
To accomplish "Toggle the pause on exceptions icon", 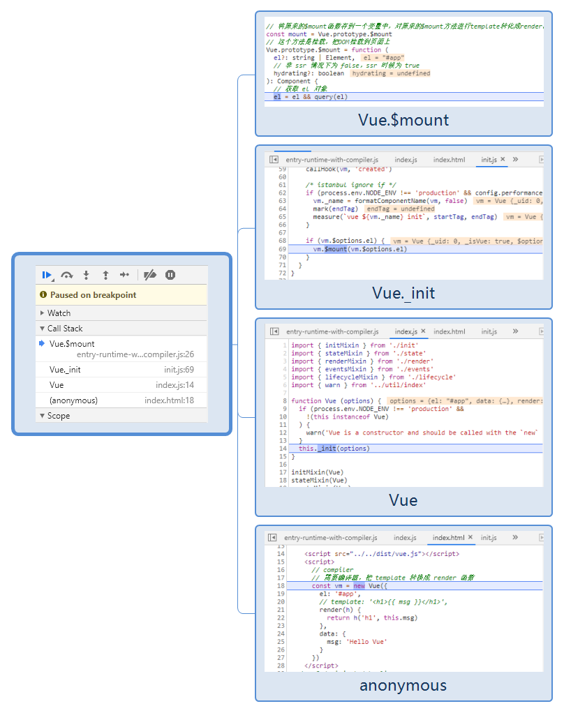I will (170, 275).
